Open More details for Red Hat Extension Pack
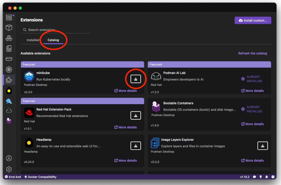281x185 pixels. pyautogui.click(x=125, y=127)
